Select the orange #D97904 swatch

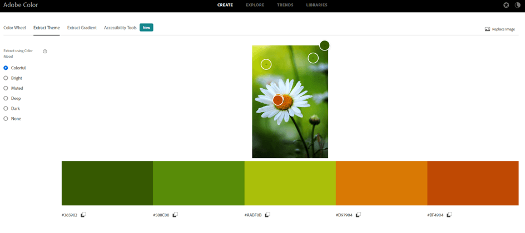pos(382,183)
